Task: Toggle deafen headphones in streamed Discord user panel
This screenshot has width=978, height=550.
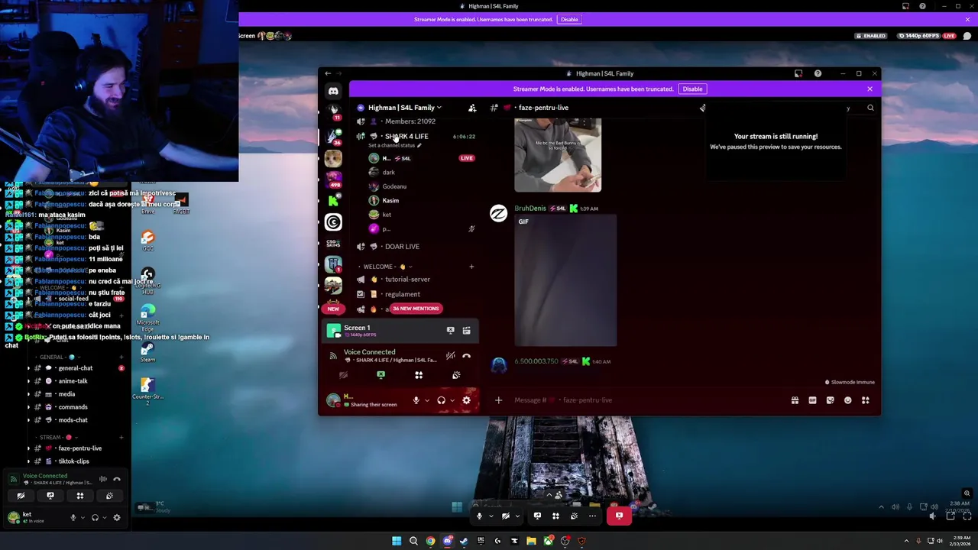Action: tap(441, 400)
